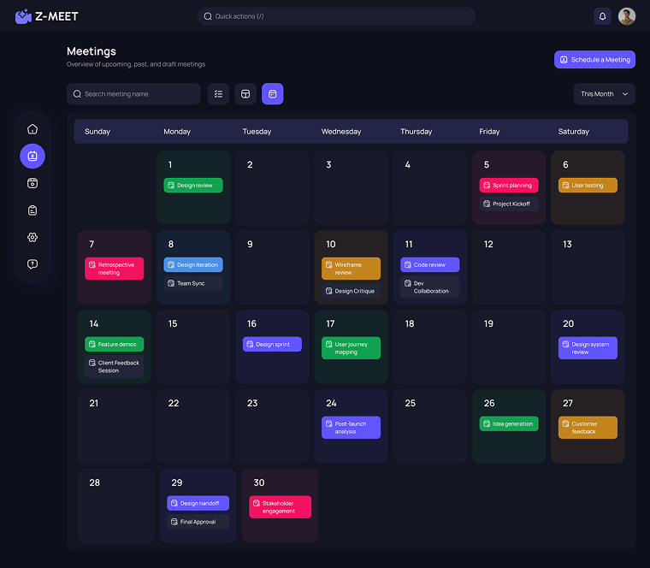Click Schedule a Meeting button
The image size is (650, 568).
(594, 59)
